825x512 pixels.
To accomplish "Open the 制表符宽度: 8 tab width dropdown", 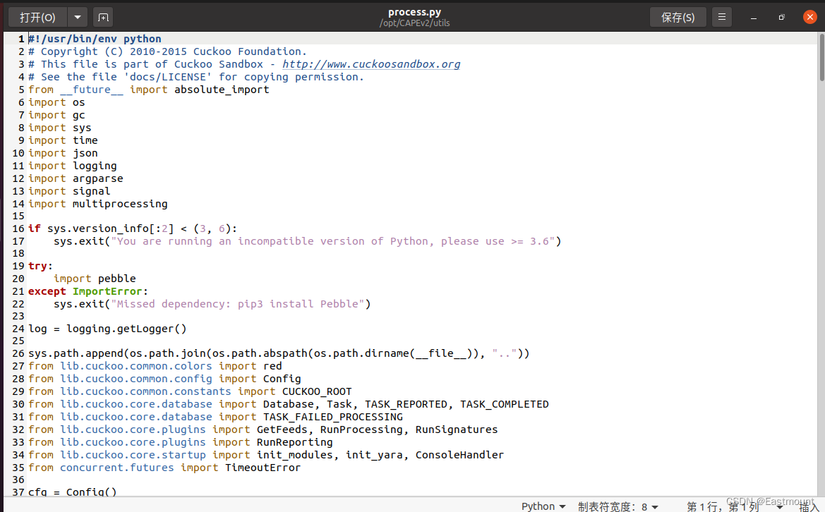I will [x=618, y=506].
